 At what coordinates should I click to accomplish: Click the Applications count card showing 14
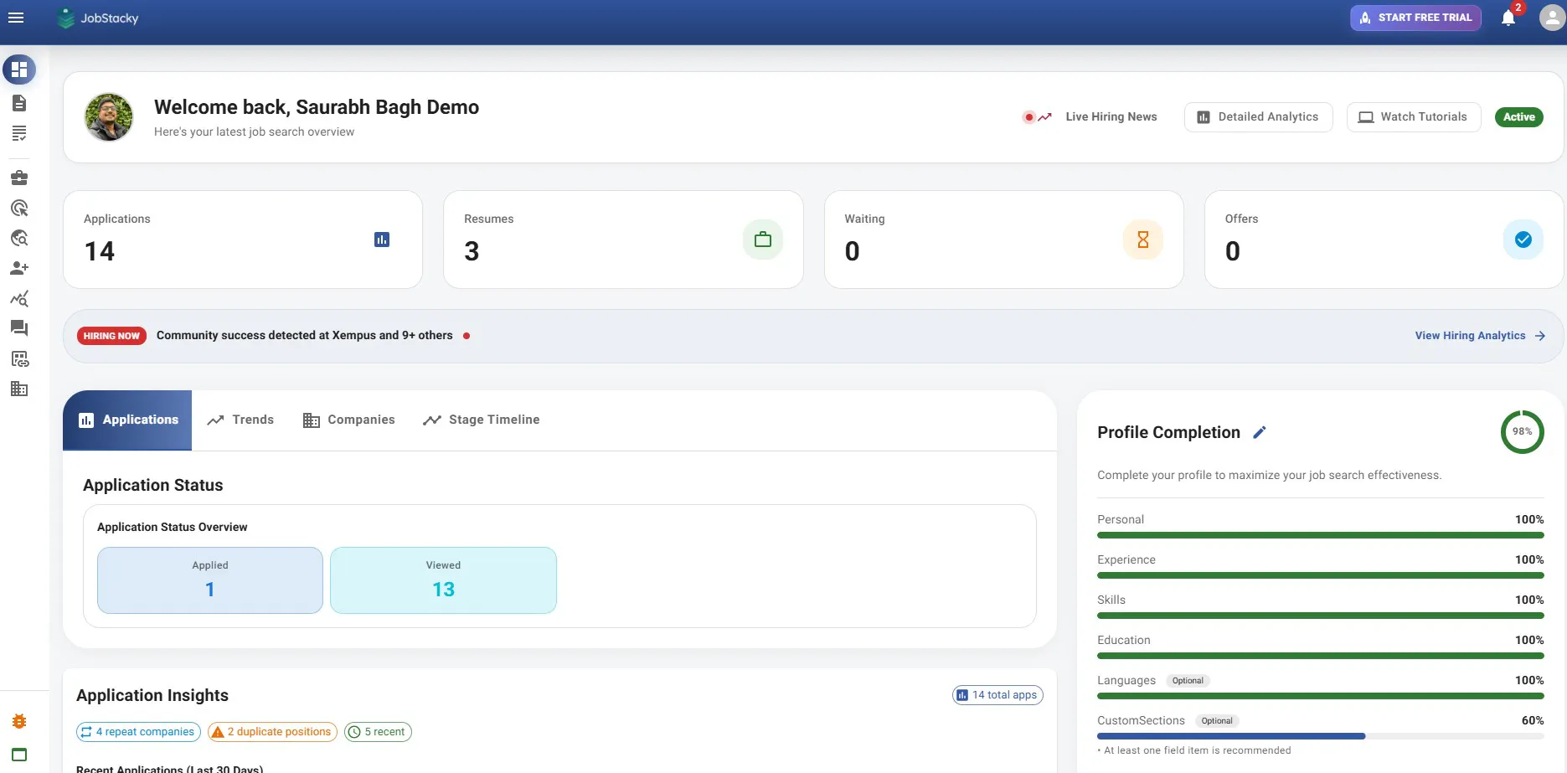[x=243, y=240]
